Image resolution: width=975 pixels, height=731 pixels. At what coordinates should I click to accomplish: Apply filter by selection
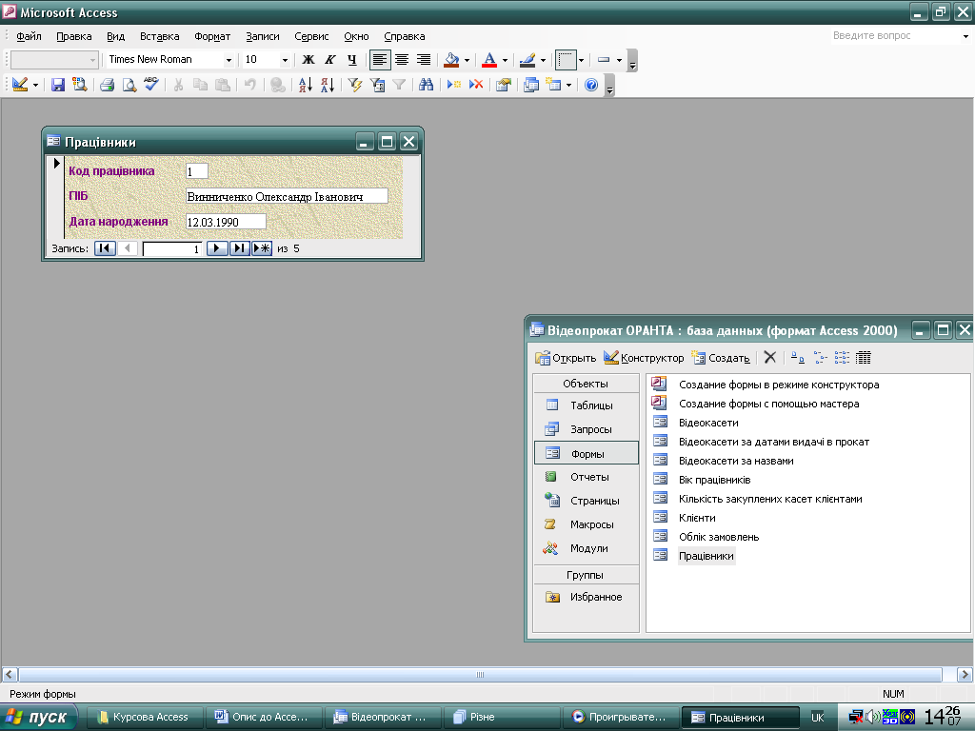click(x=355, y=85)
